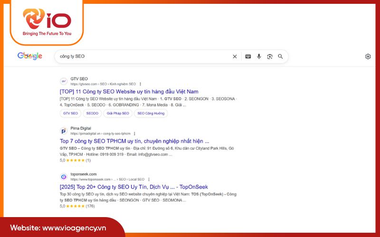Click the 'Pima Digital' site name
380x237 pixels.
click(x=81, y=128)
